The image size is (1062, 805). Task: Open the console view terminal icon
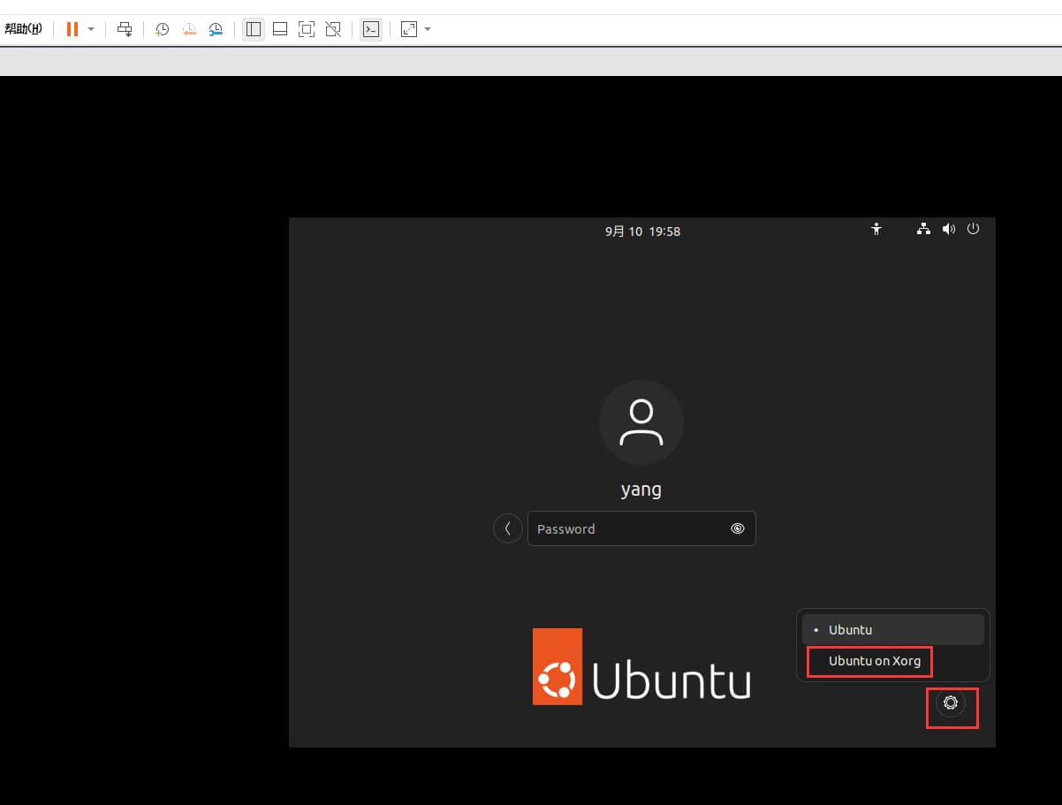371,29
